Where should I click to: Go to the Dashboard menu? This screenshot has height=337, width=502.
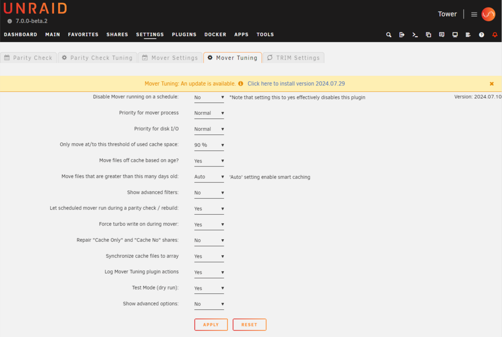point(21,35)
